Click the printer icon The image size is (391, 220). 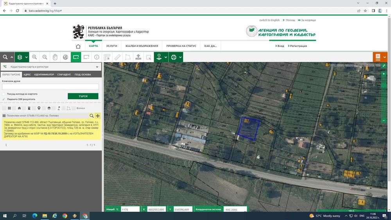(x=174, y=57)
